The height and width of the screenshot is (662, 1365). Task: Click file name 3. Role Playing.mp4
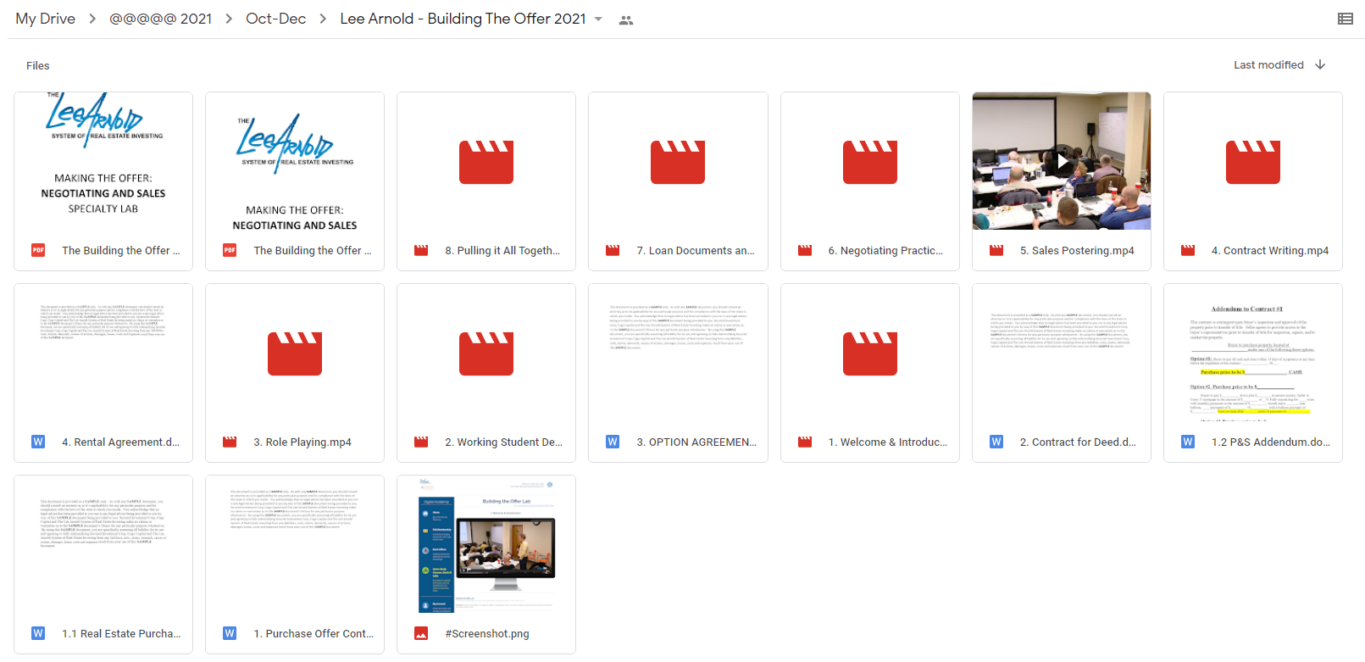coord(302,442)
